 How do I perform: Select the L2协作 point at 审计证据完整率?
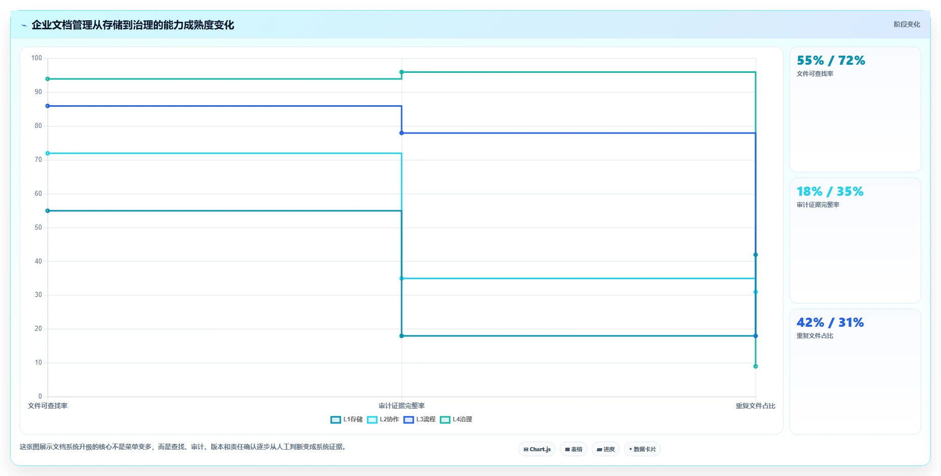[402, 279]
